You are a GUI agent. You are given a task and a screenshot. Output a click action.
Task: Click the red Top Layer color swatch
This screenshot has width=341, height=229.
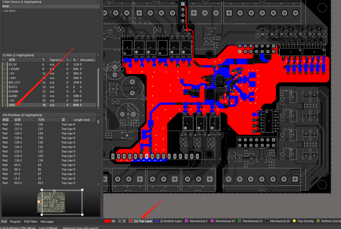[130, 221]
